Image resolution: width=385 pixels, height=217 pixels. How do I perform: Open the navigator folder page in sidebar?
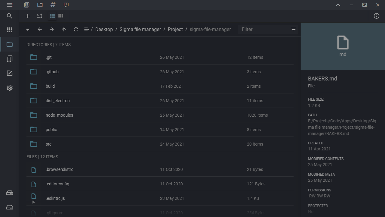[x=10, y=44]
